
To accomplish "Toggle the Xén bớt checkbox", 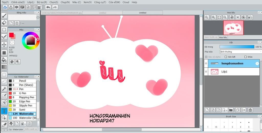I will tap(226, 57).
